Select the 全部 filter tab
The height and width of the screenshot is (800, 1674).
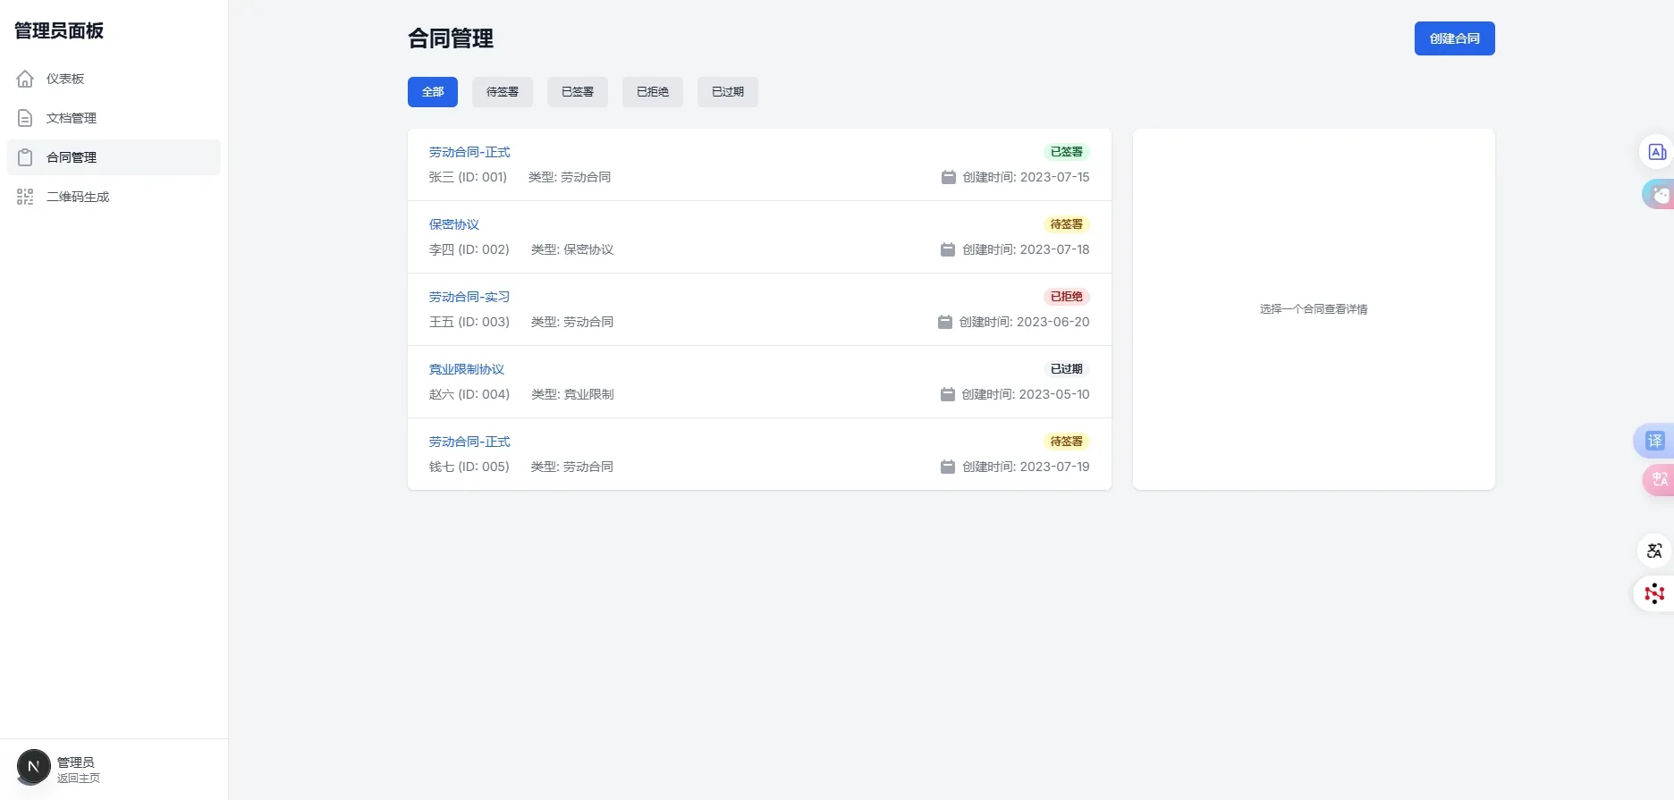(433, 92)
